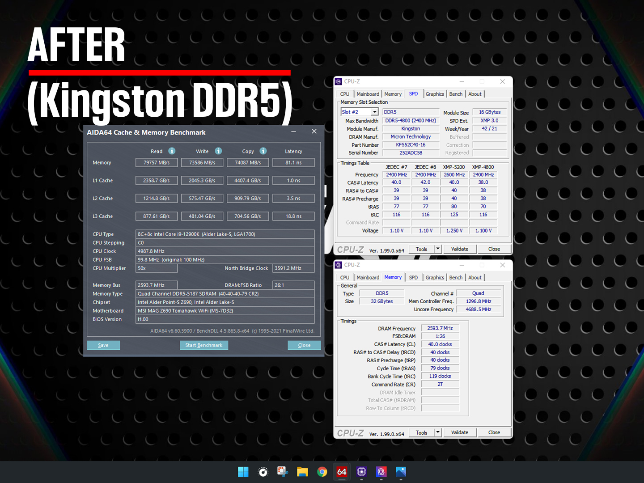Select Memory Write value 73586 MB/s
The image size is (644, 483).
(202, 162)
